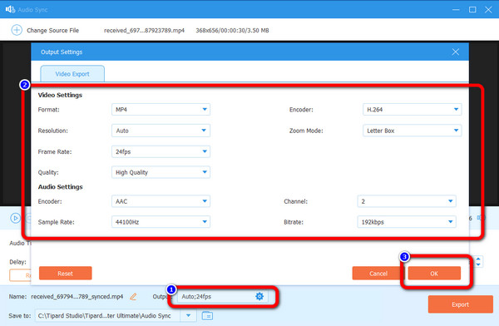Screen dimensions: 499x326
Task: Click the Save to path field
Action: (x=108, y=315)
